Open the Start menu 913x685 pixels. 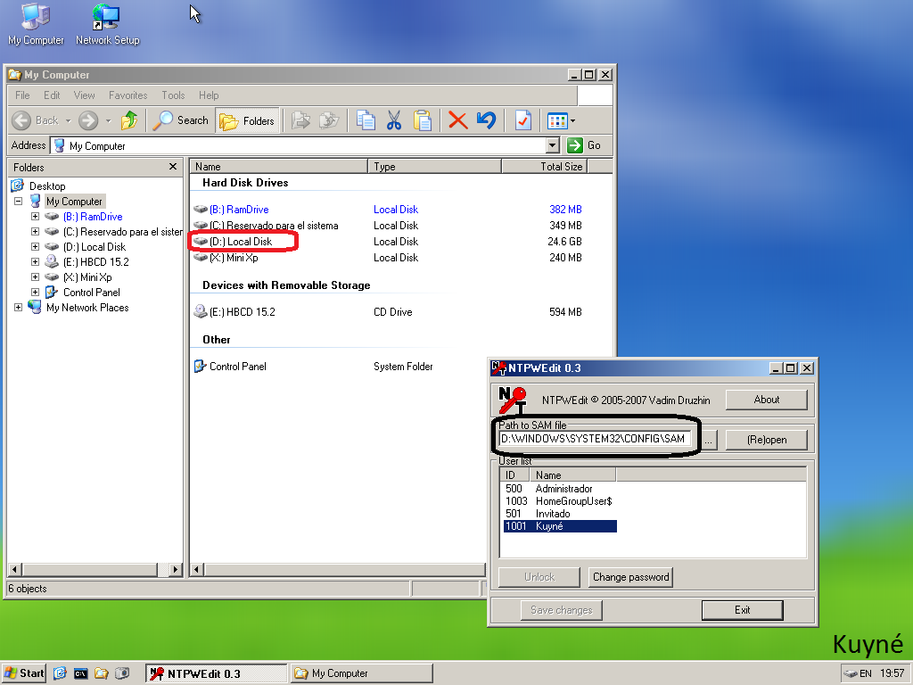pos(24,673)
